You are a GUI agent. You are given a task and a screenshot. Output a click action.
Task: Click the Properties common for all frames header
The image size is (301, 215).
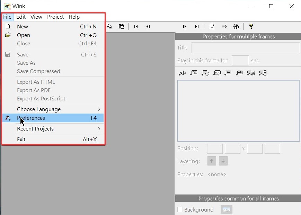click(238, 198)
